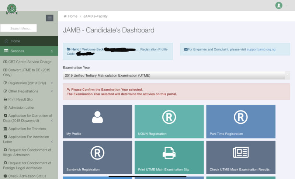295x179 pixels.
Task: Open Check UTME Mock Examination Results tile
Action: tap(241, 157)
